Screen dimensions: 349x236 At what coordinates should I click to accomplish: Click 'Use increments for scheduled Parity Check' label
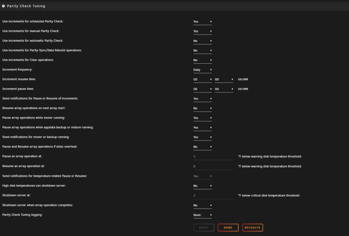pos(33,21)
